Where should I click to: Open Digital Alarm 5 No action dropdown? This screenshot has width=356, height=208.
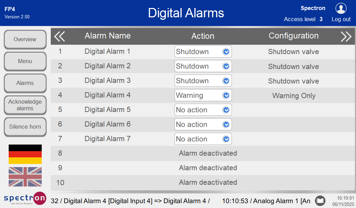(203, 110)
